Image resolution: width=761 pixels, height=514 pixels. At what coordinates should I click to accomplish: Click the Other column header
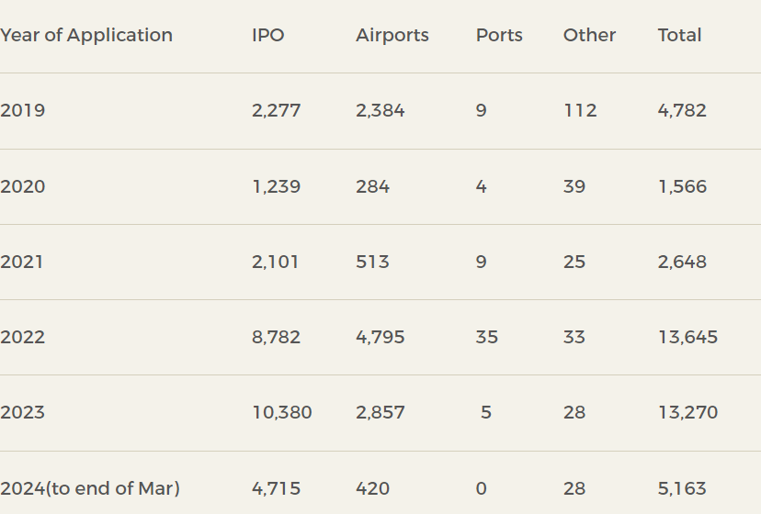[x=589, y=36]
